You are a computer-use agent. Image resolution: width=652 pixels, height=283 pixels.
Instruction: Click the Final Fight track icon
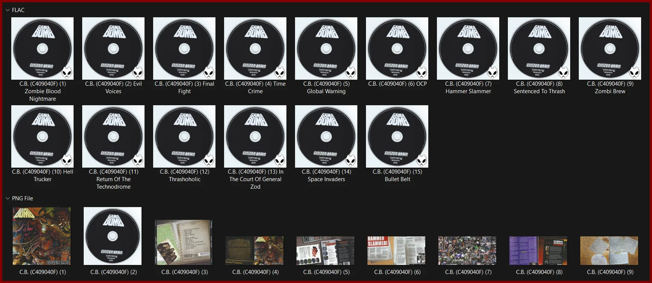click(x=184, y=48)
